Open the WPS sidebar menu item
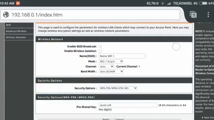Image resolution: width=214 pixels, height=120 pixels. [19, 25]
